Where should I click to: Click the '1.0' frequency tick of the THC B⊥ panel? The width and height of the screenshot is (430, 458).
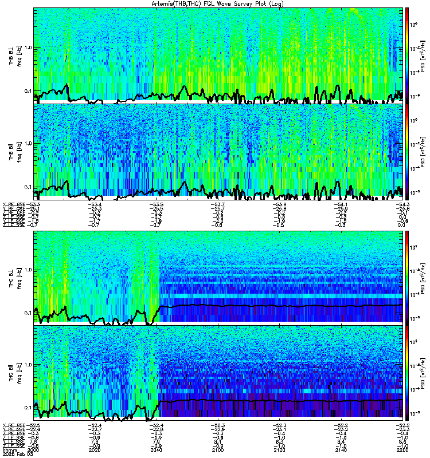[28, 269]
